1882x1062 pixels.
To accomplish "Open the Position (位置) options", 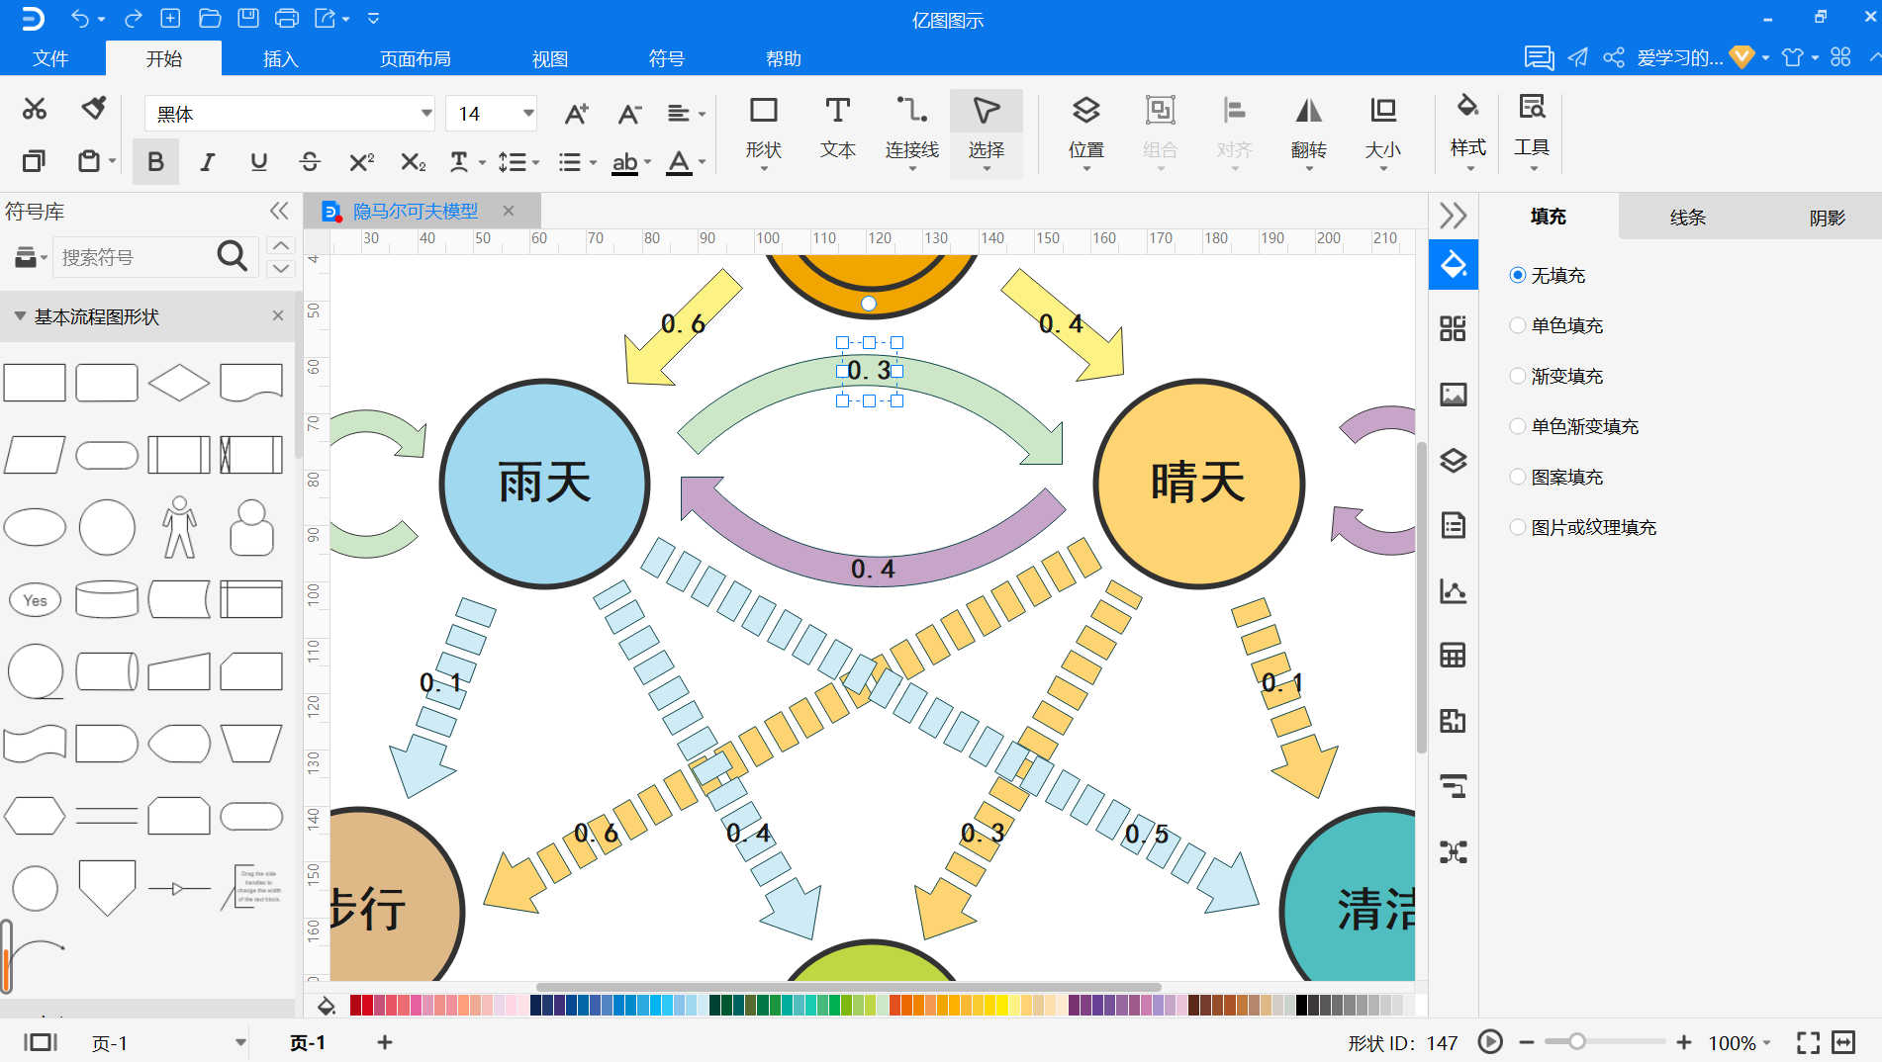I will point(1086,133).
